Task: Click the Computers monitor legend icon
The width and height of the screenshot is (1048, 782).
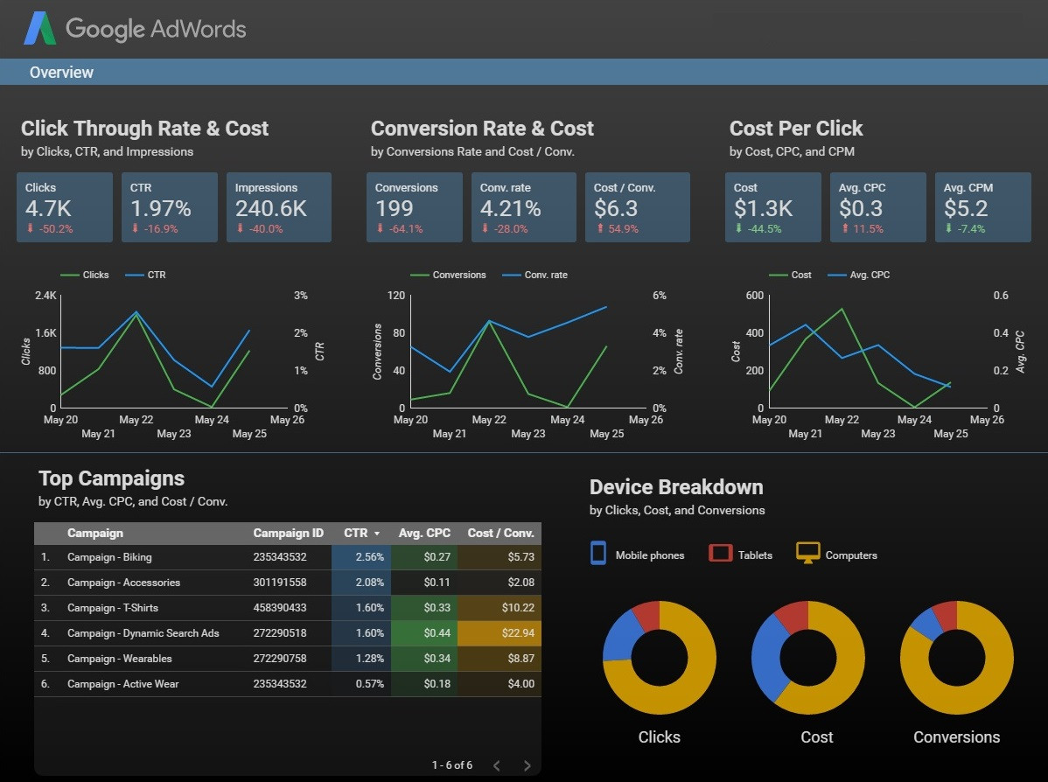Action: pos(807,554)
